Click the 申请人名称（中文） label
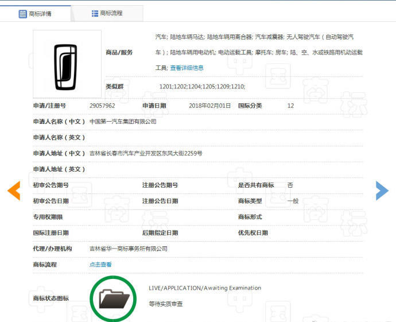Screen dimensions: 396x322 click(x=59, y=122)
